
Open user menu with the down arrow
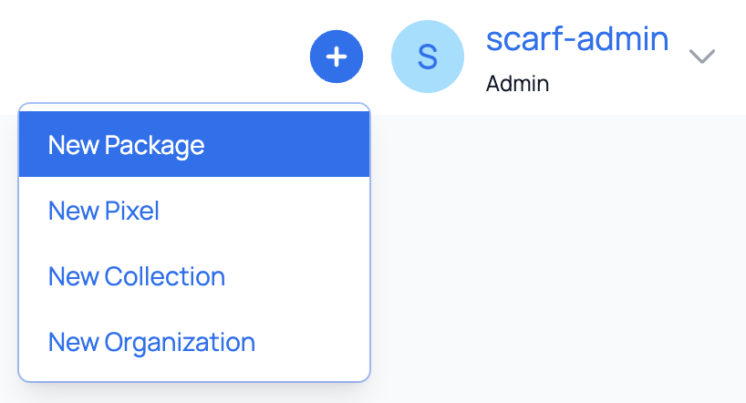(701, 57)
